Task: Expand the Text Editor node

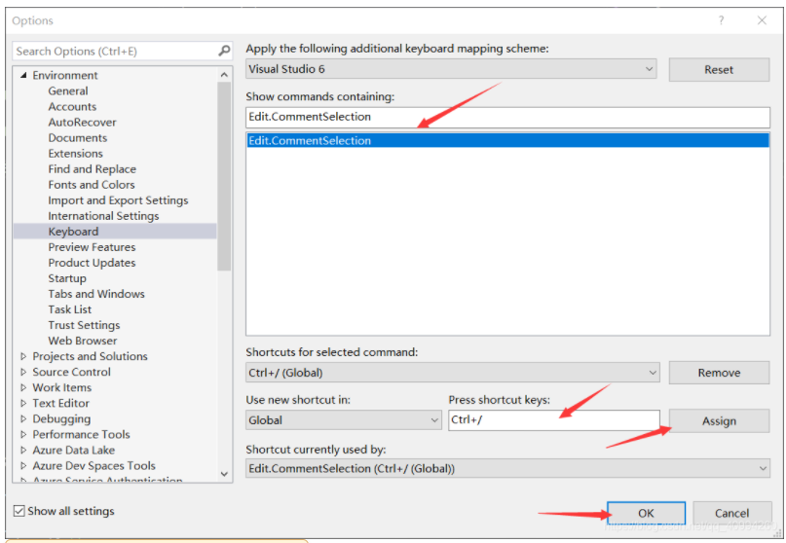Action: click(x=23, y=403)
